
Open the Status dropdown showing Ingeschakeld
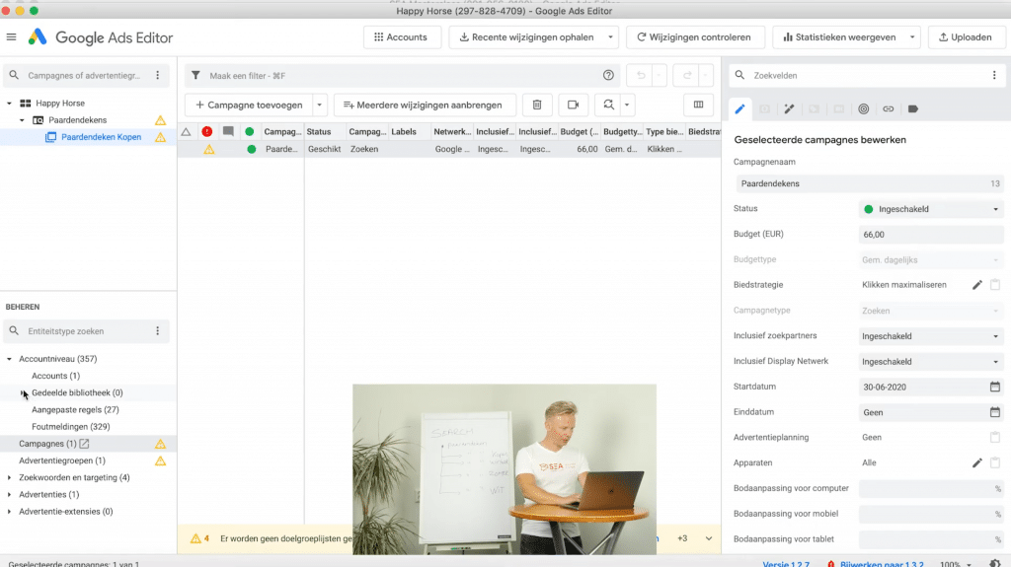(x=931, y=209)
